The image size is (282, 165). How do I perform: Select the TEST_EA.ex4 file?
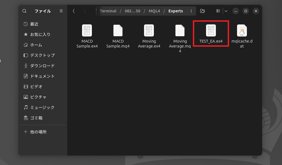point(211,34)
